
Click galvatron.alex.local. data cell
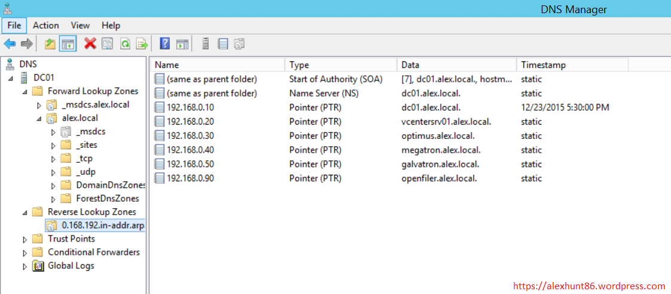pyautogui.click(x=440, y=164)
